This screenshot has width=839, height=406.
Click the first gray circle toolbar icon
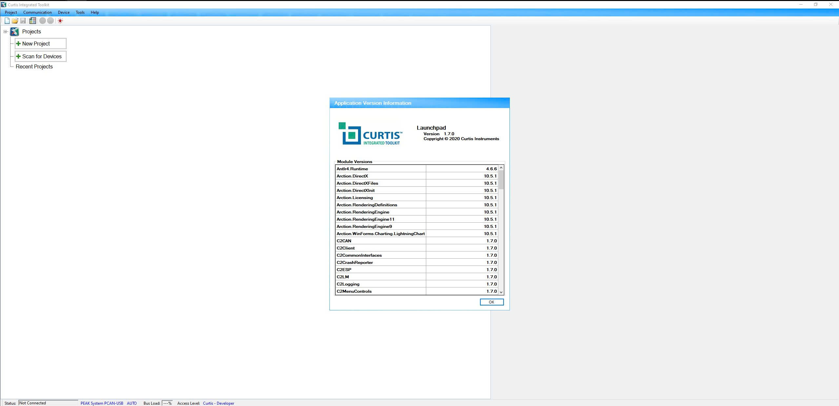tap(43, 21)
